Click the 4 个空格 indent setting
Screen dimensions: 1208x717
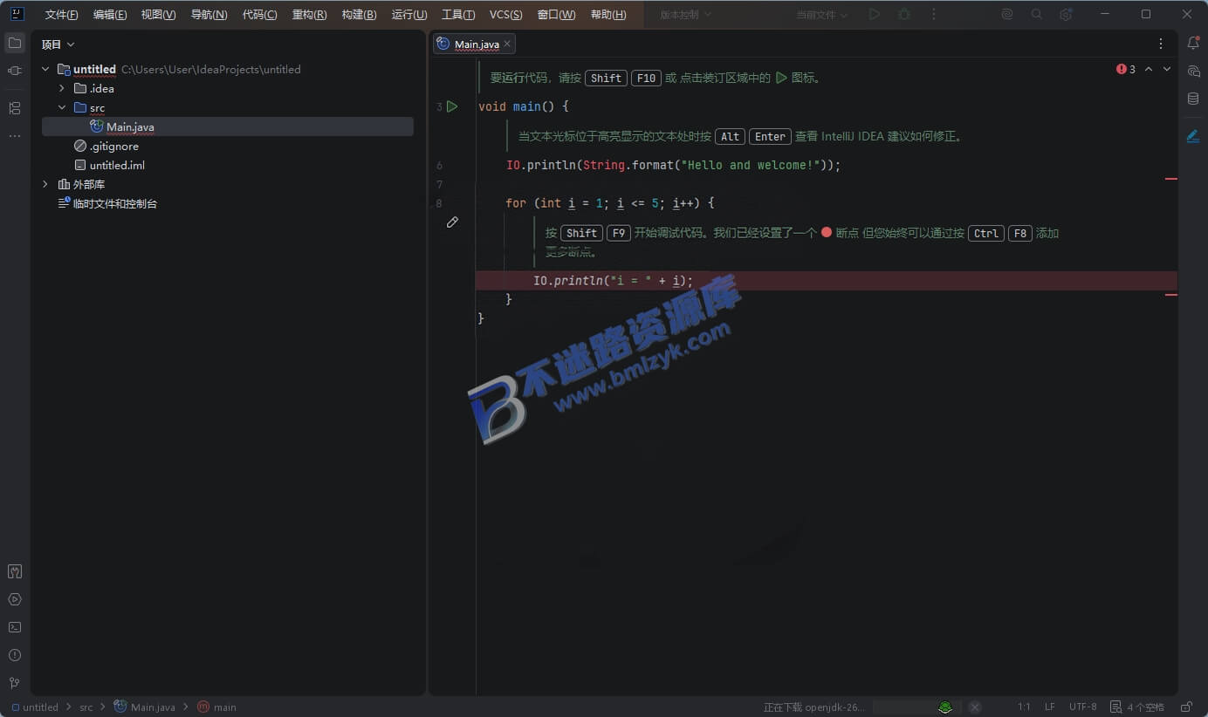(1146, 707)
